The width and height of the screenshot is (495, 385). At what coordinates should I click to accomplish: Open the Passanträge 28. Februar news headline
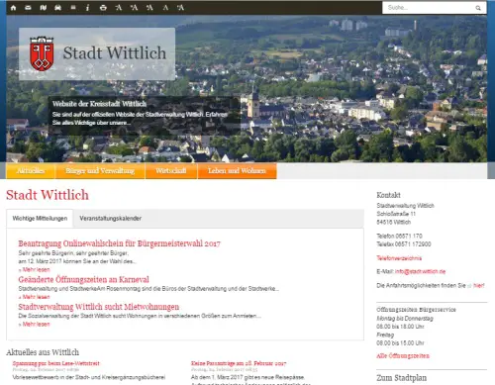tap(239, 363)
